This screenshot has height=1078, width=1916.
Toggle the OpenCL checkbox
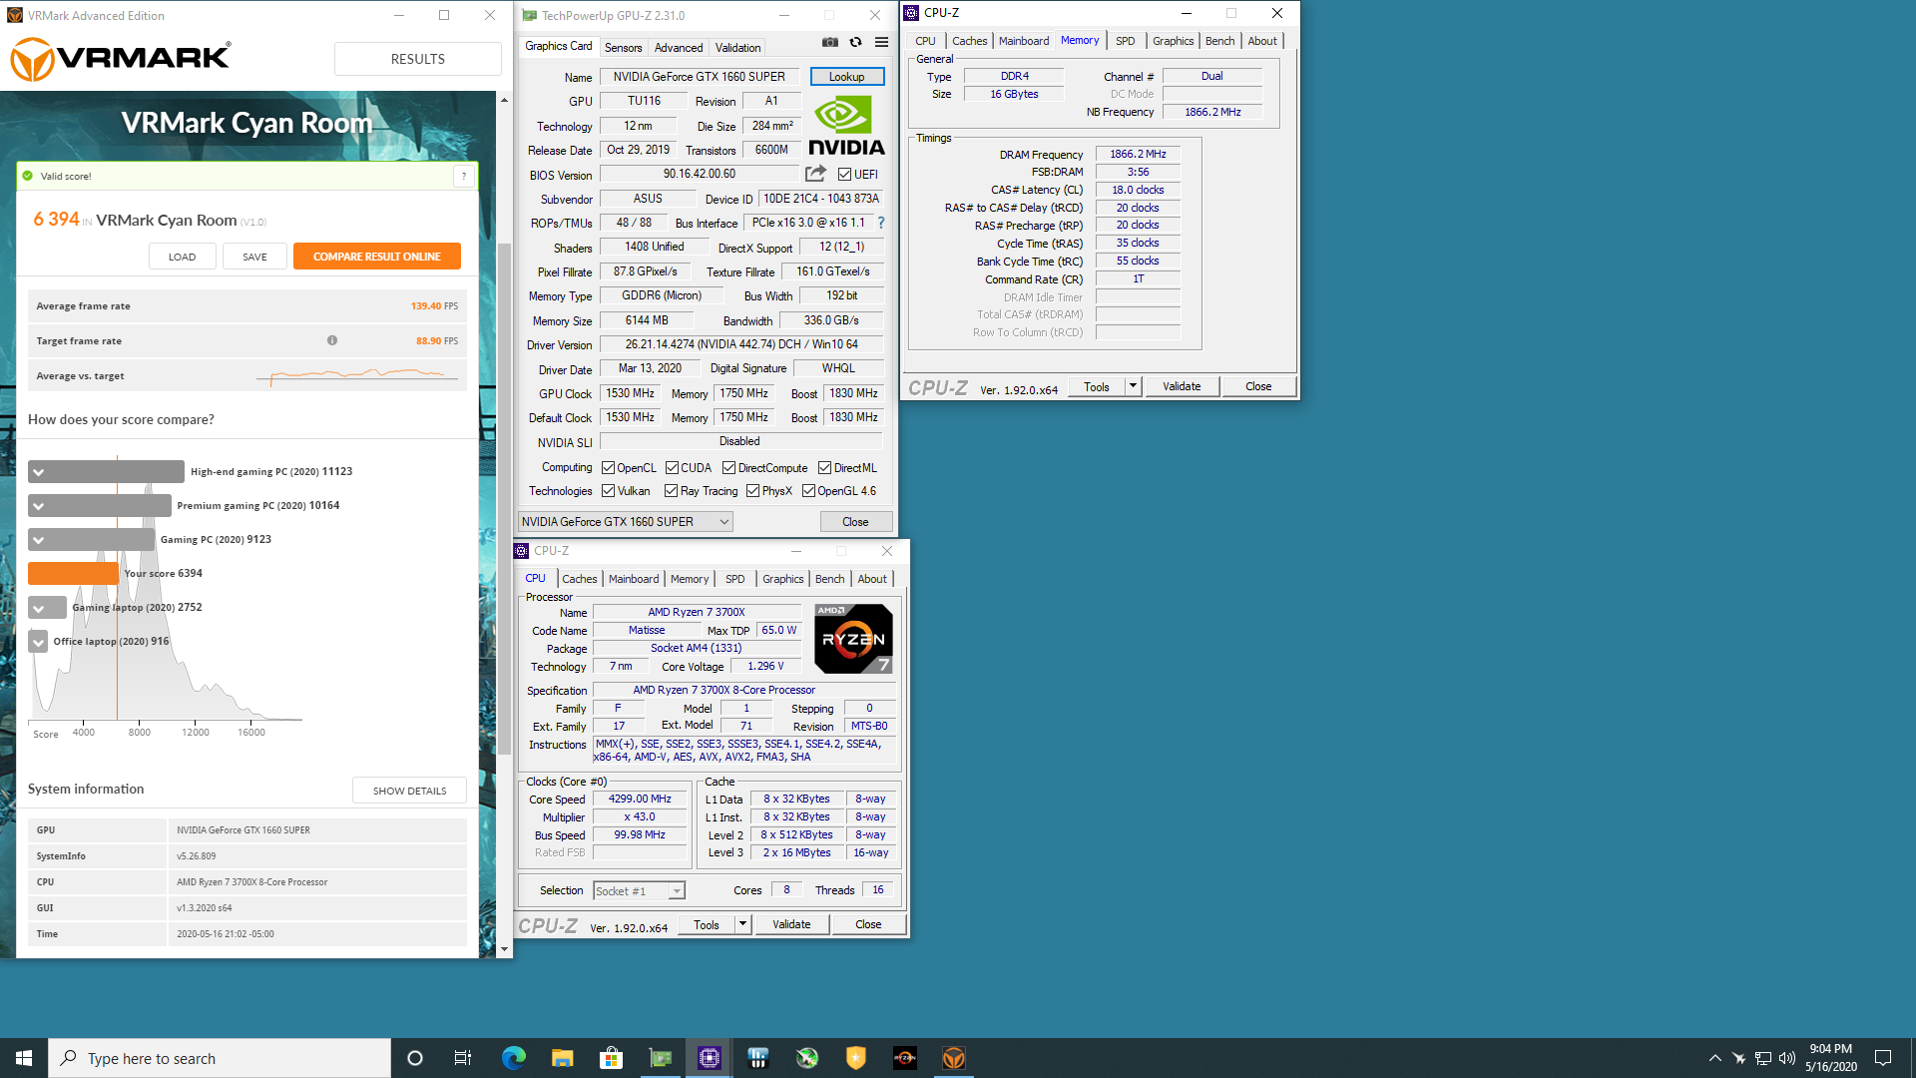point(608,468)
